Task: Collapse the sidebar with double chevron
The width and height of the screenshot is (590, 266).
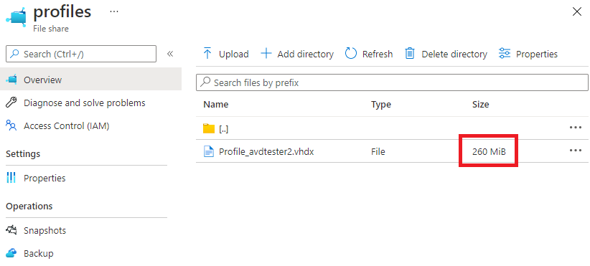Action: [170, 54]
